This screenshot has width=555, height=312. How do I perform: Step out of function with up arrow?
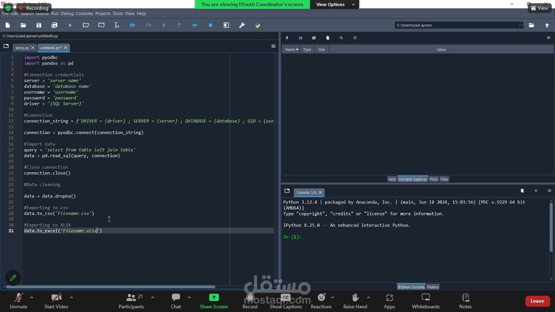pyautogui.click(x=179, y=25)
